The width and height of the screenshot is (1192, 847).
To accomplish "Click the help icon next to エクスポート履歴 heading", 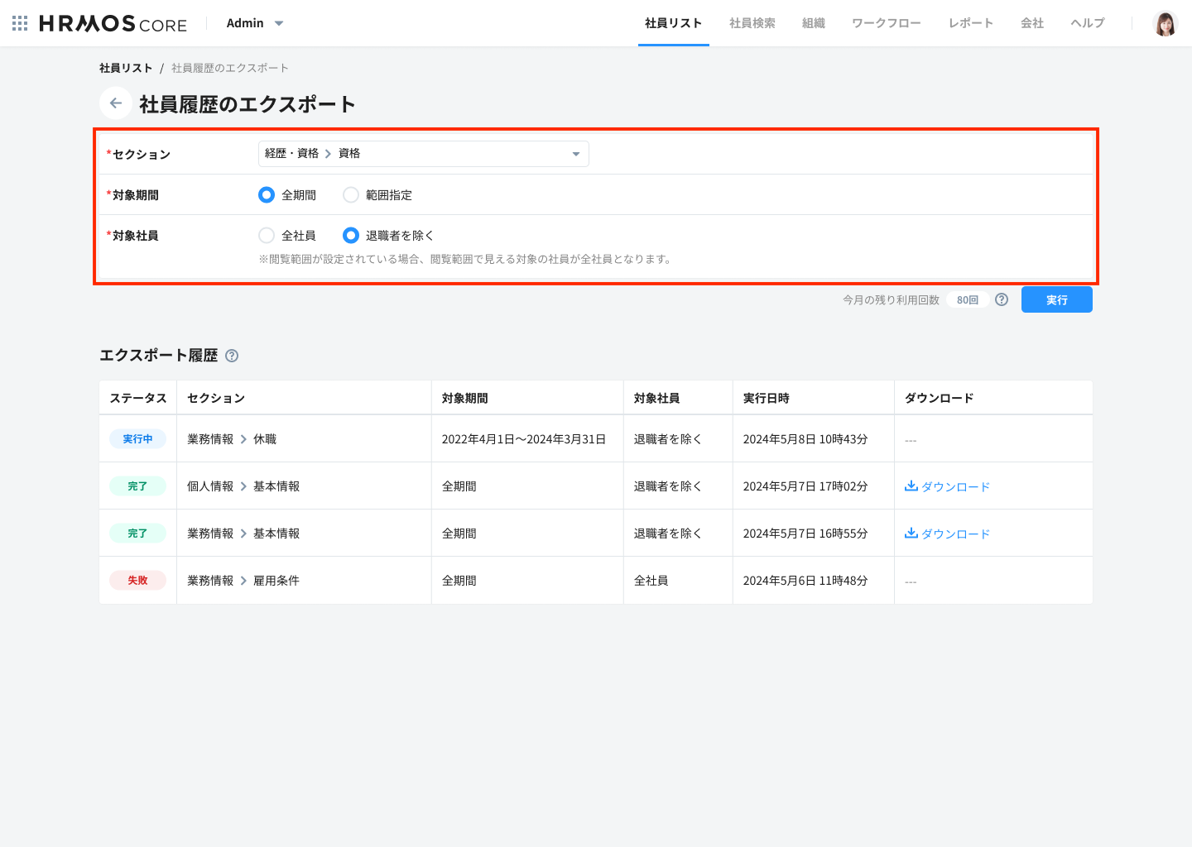I will pos(232,356).
